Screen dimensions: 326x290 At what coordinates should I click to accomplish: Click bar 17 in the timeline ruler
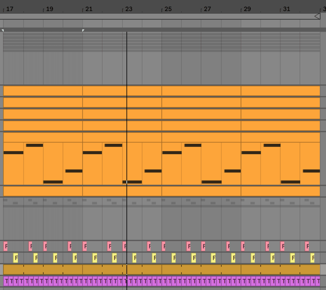click(10, 9)
